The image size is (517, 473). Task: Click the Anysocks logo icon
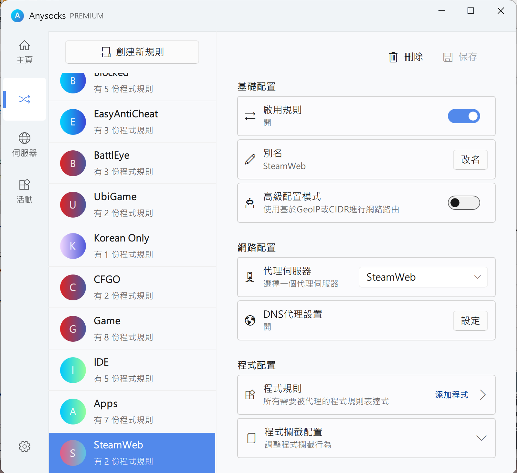tap(17, 16)
